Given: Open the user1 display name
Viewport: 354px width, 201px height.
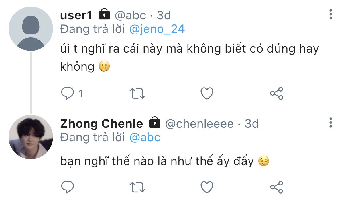Looking at the screenshot, I should click(x=76, y=15).
